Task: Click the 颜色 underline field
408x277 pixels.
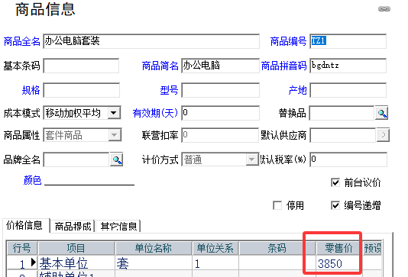Action: coord(89,180)
